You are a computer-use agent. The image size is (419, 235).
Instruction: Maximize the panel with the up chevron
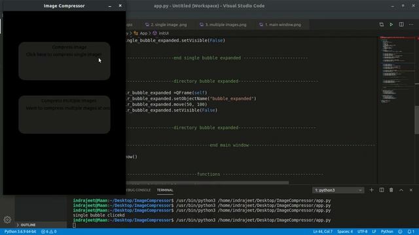click(401, 190)
